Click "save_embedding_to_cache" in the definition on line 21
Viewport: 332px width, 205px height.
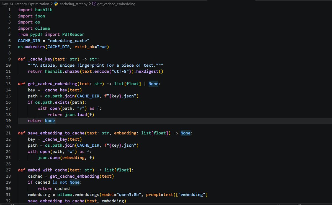[x=56, y=133]
